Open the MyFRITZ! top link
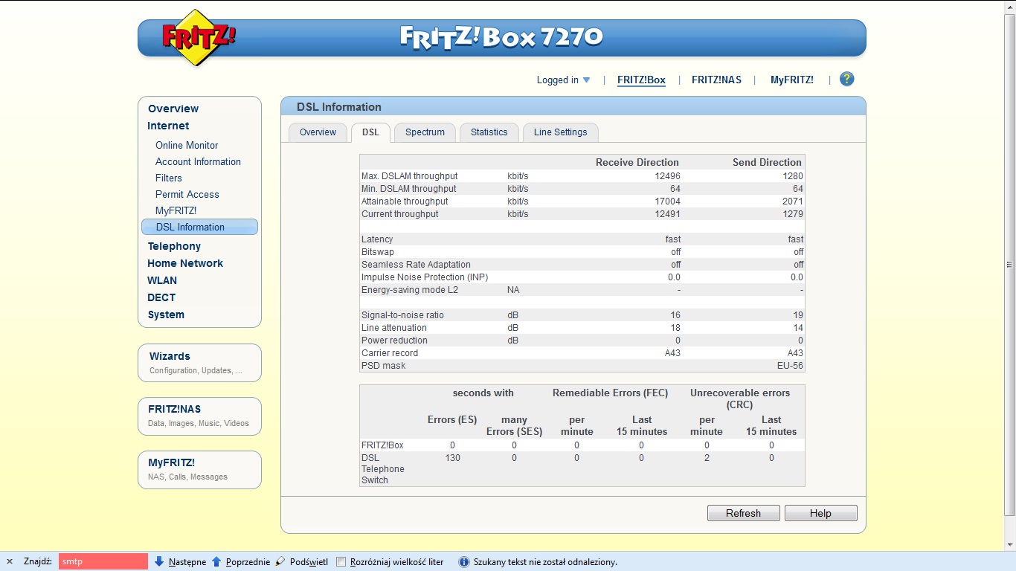Screen dimensions: 1016x571 click(792, 80)
